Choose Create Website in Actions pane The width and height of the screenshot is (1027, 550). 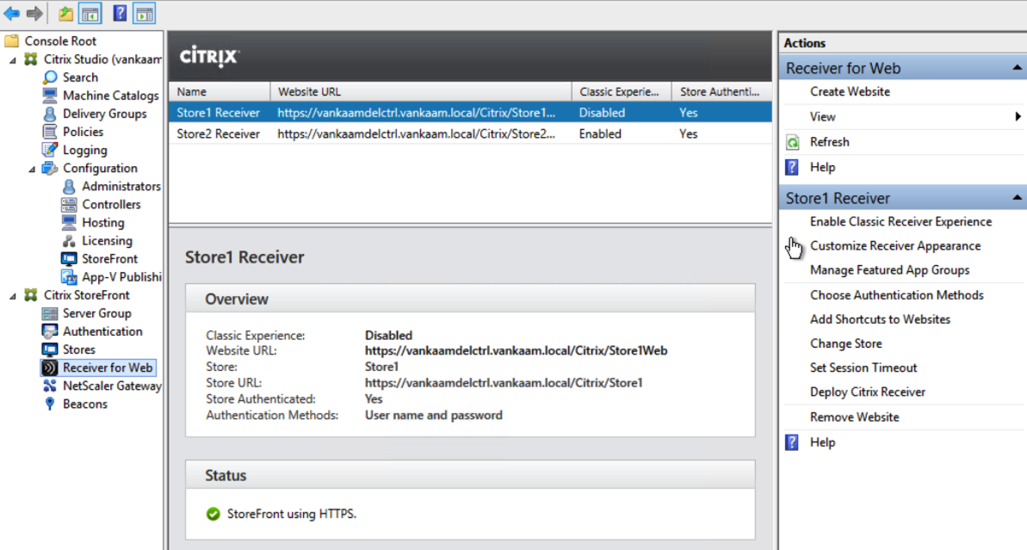[850, 91]
